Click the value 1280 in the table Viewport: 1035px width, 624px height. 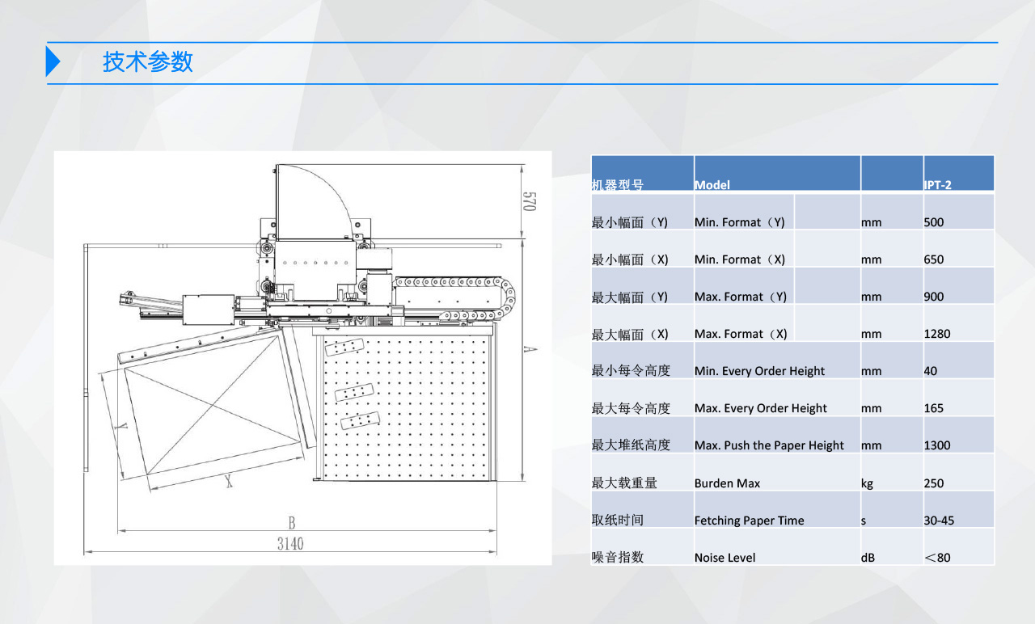pos(937,334)
